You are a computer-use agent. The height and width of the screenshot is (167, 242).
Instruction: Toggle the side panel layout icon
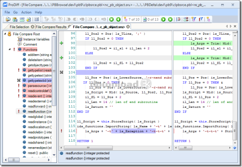point(37,19)
